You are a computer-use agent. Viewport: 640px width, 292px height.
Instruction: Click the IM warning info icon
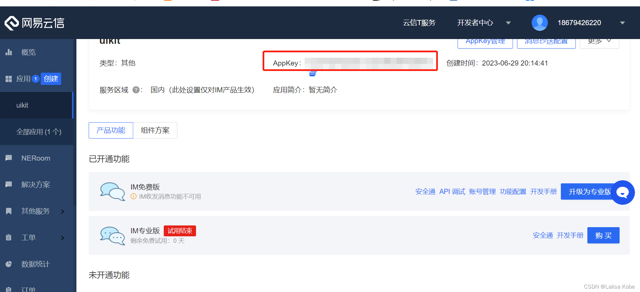[x=134, y=197]
